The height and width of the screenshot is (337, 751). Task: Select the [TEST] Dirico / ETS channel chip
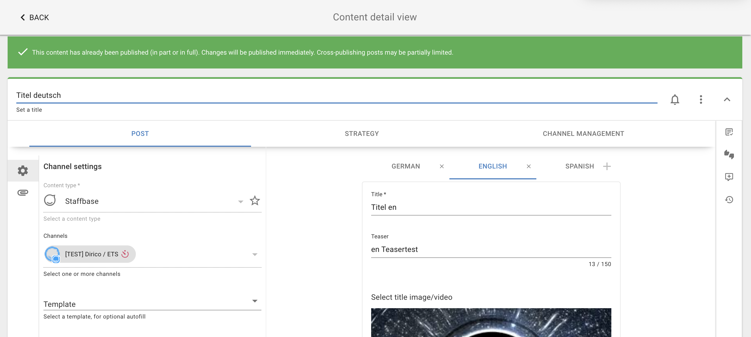coord(90,254)
